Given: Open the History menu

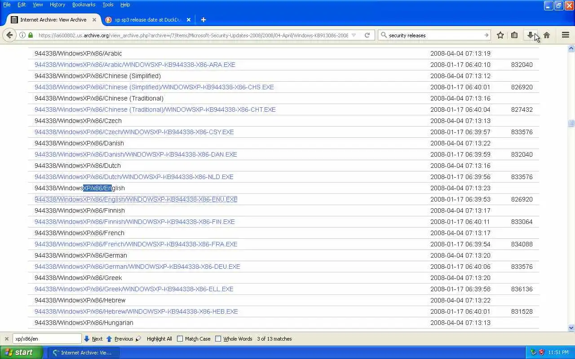Looking at the screenshot, I should pos(57,4).
